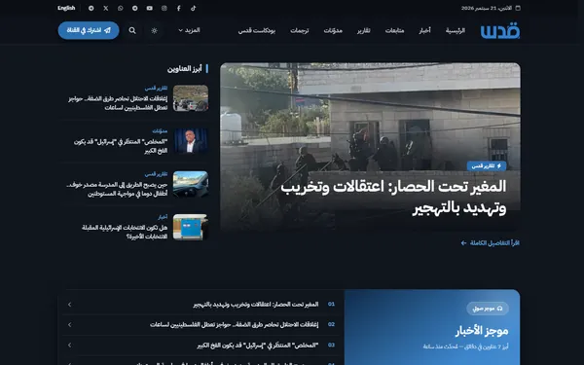Click the موجز الأخبار card title
This screenshot has height=365, width=584.
(482, 331)
